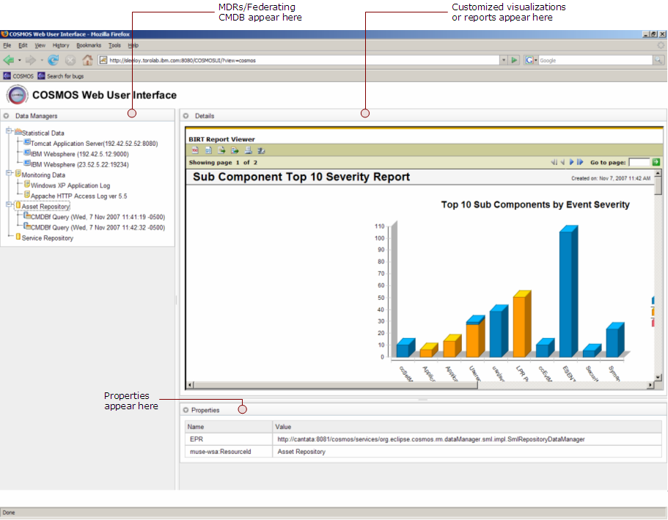Collapse the Properties panel
The image size is (668, 520).
click(x=186, y=410)
